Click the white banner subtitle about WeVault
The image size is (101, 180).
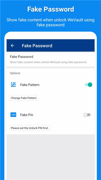point(50,22)
